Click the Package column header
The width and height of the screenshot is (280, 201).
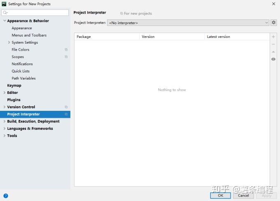107,37
